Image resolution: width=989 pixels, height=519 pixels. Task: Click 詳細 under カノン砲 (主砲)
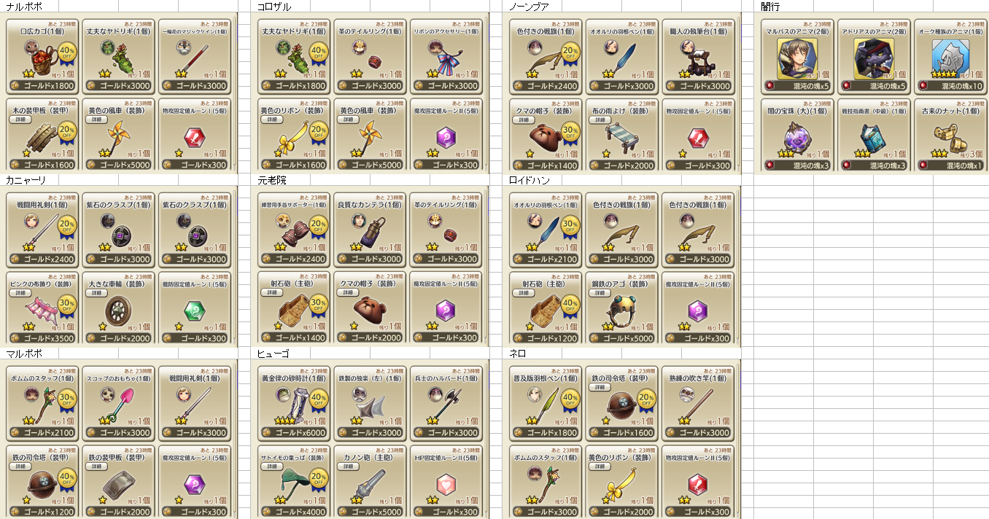click(349, 466)
